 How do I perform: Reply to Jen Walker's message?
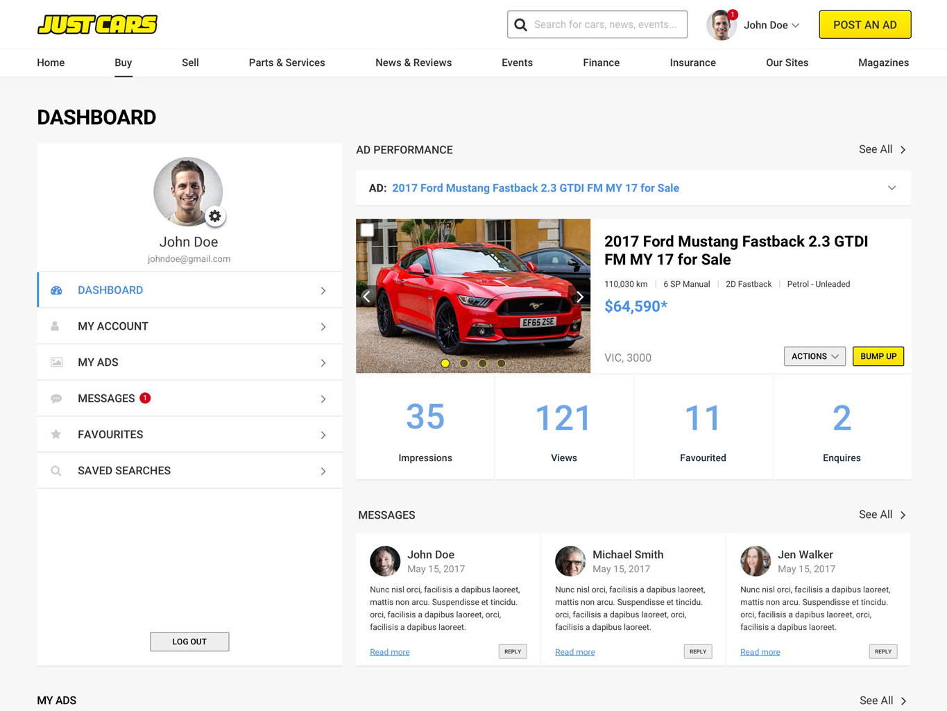[883, 651]
